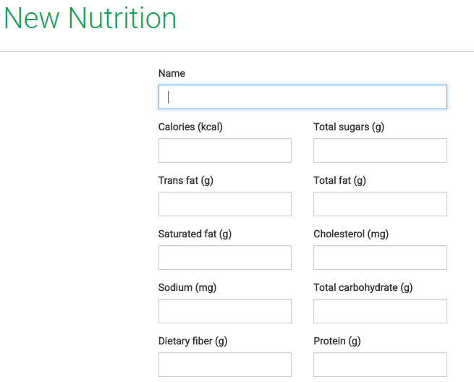Click the Dietary fiber (g) input box
The height and width of the screenshot is (382, 474).
pyautogui.click(x=224, y=365)
